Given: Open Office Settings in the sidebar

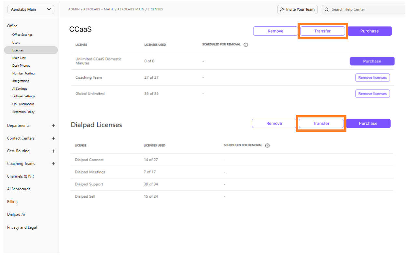Looking at the screenshot, I should pyautogui.click(x=22, y=35).
